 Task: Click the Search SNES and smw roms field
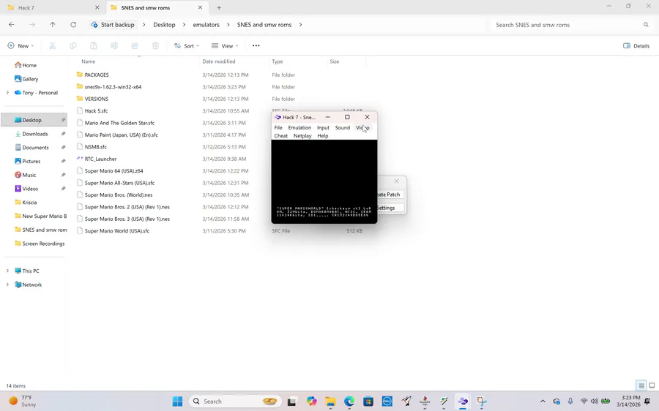pyautogui.click(x=572, y=25)
